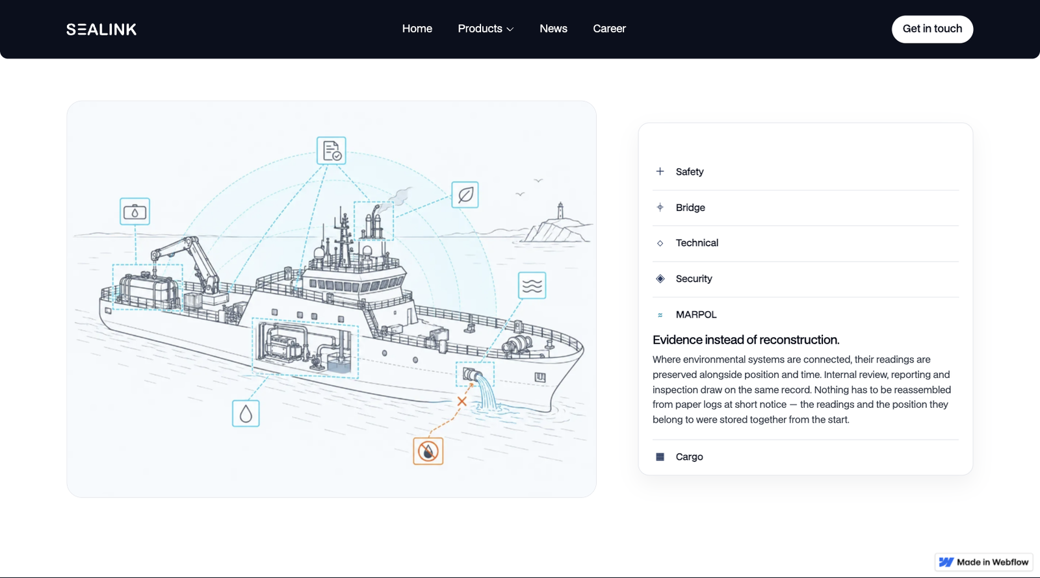
Task: Expand the Bridge accordion item
Action: point(806,208)
